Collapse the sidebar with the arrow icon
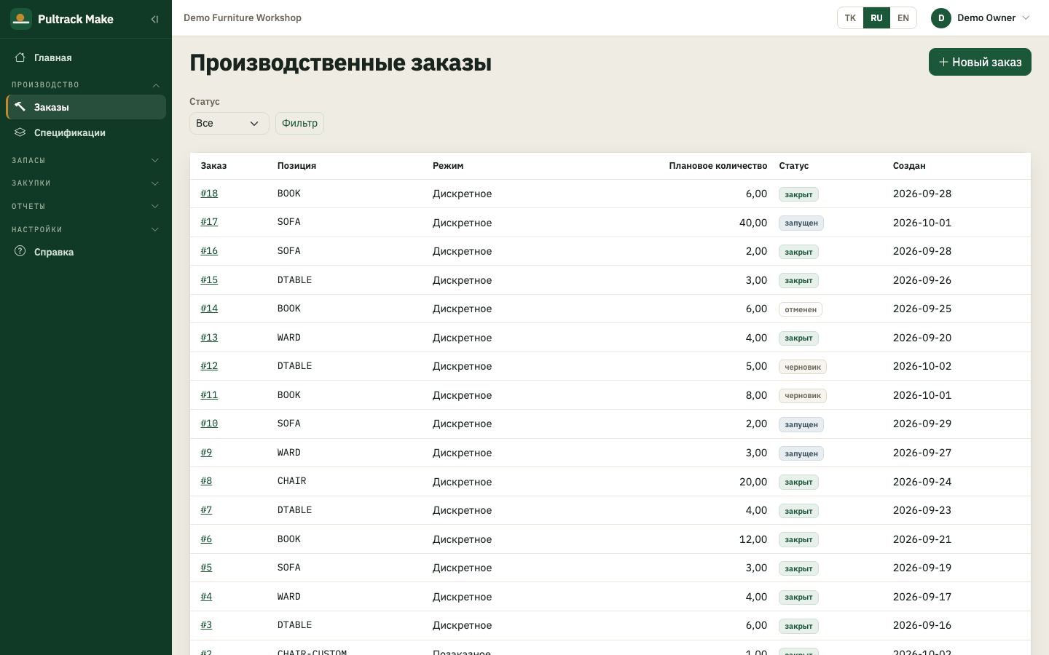The height and width of the screenshot is (655, 1049). [x=154, y=19]
